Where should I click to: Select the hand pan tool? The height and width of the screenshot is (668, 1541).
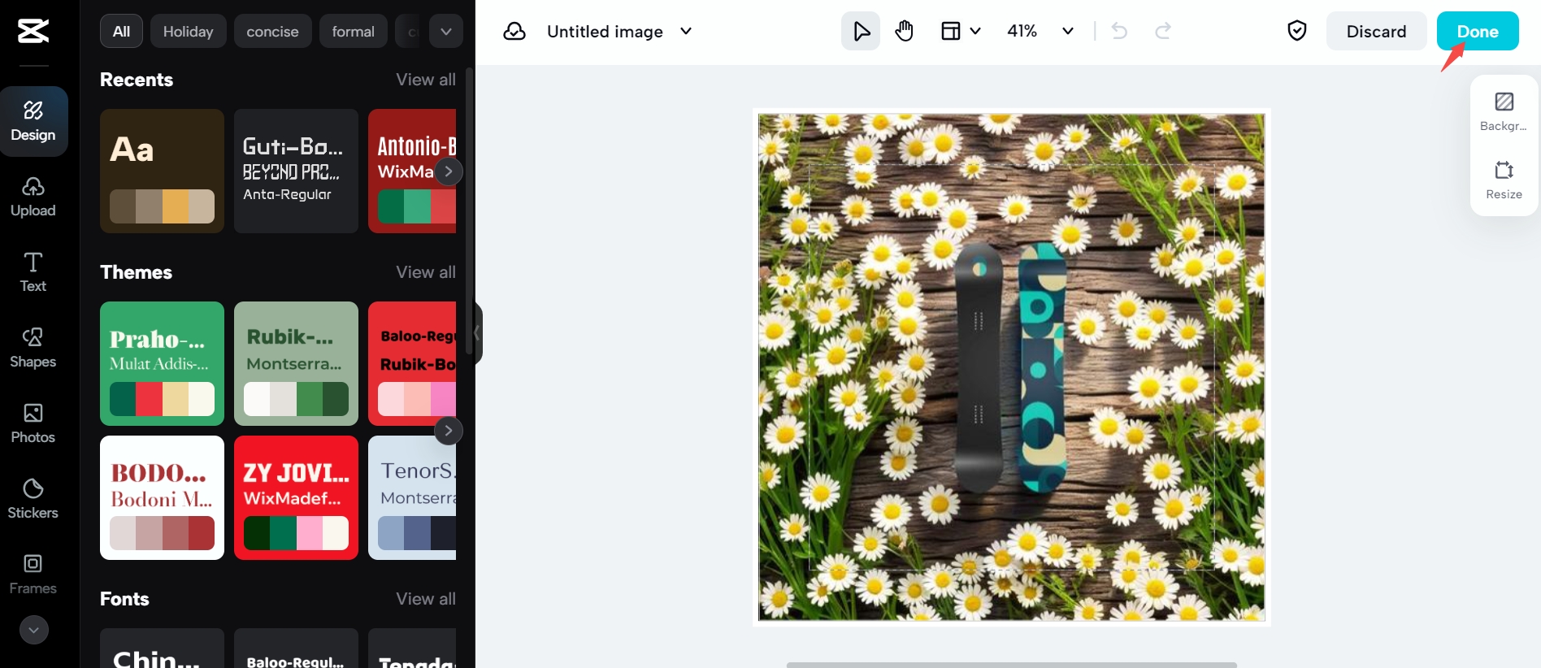[904, 32]
